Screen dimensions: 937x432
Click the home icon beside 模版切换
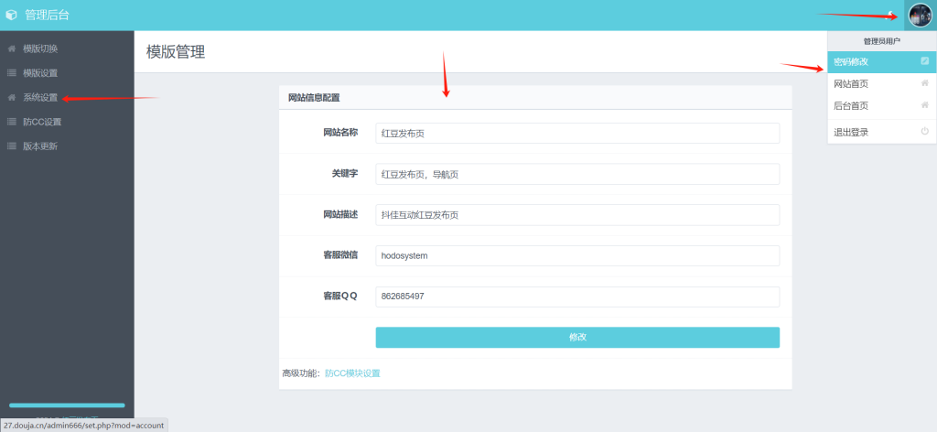point(11,49)
